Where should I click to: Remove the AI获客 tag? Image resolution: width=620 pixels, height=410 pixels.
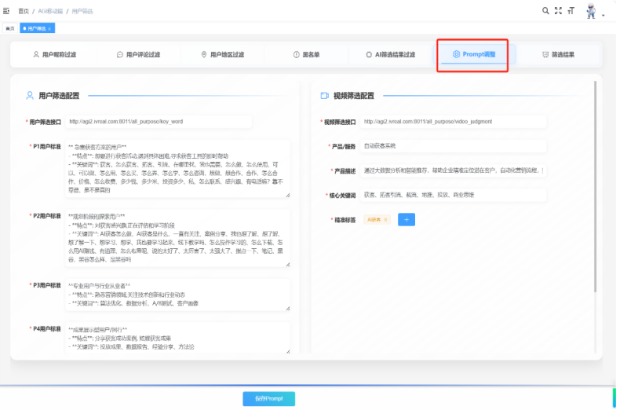click(x=385, y=220)
